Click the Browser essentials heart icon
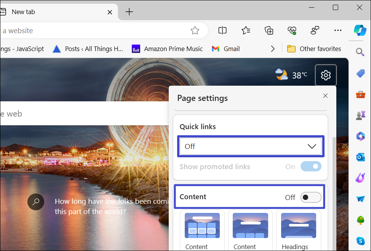The image size is (371, 251). tap(292, 30)
